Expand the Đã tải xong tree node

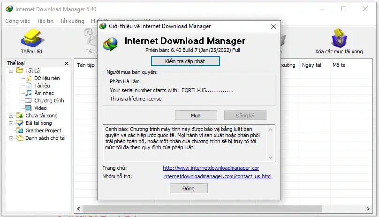[x=11, y=123]
